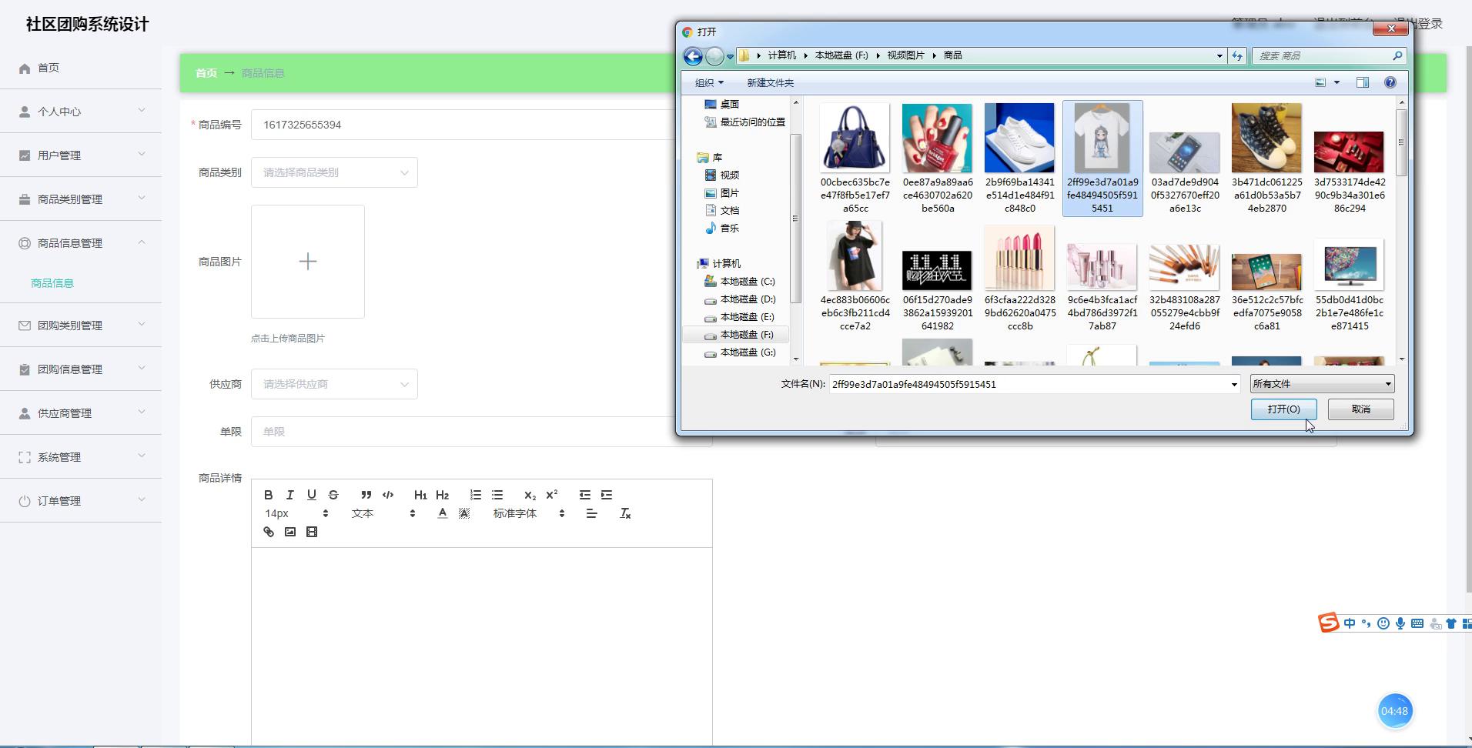Select 商品信息 submenu item

tap(52, 283)
